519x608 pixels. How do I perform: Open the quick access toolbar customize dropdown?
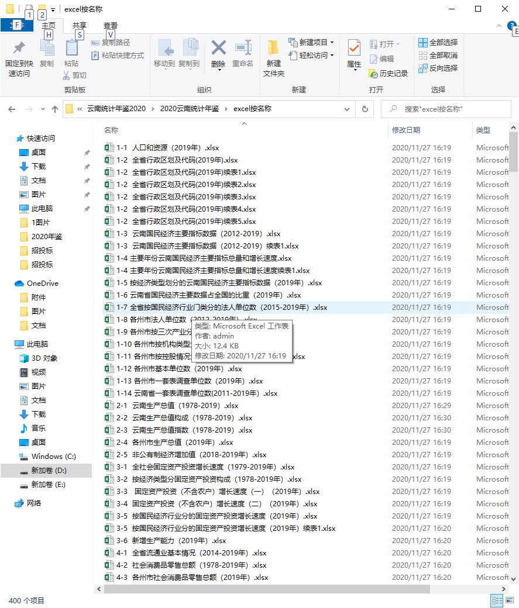point(53,9)
